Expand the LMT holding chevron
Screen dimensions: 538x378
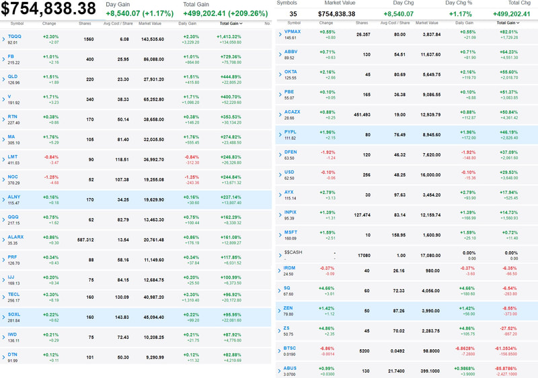click(x=3, y=159)
